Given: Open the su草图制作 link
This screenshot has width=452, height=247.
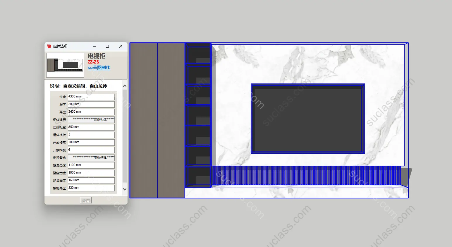Looking at the screenshot, I should 99,68.
